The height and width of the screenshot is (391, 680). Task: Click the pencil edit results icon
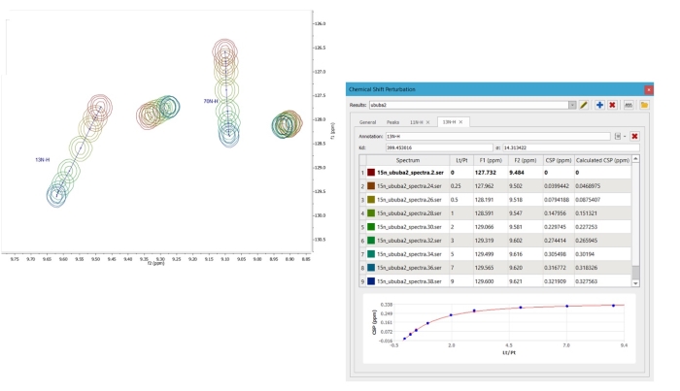coord(585,104)
